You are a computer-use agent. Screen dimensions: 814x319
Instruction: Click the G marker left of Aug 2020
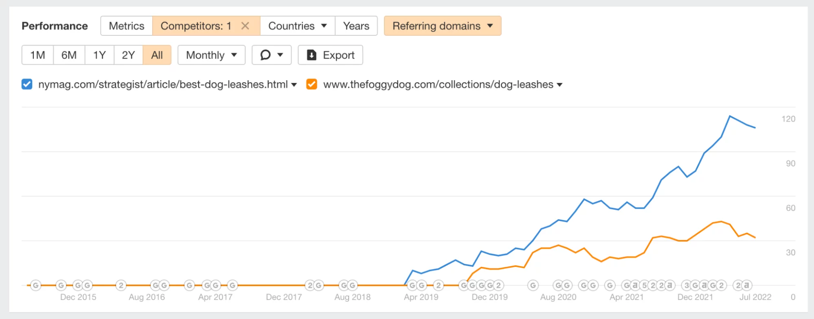[533, 286]
